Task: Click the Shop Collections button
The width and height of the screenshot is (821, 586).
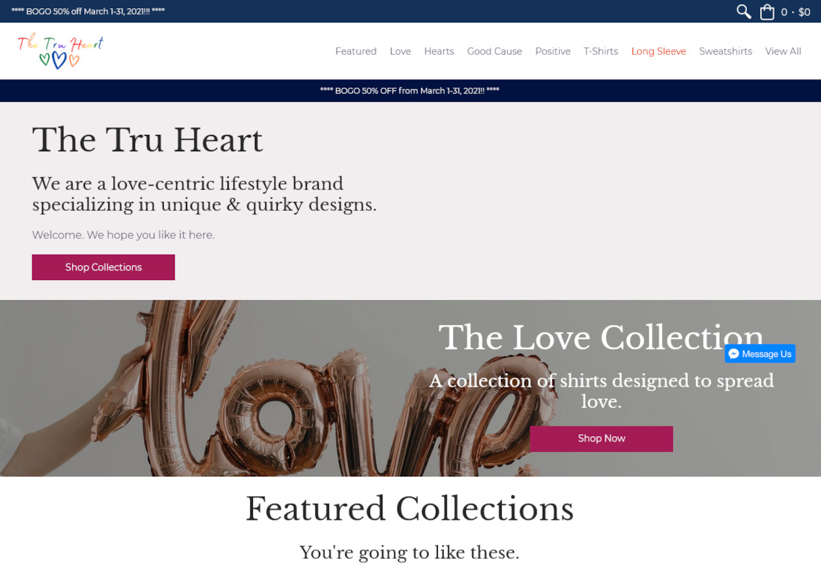Action: click(x=103, y=268)
